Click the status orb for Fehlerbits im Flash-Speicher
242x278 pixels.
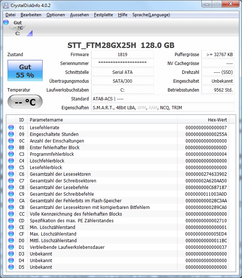[x=11, y=200]
